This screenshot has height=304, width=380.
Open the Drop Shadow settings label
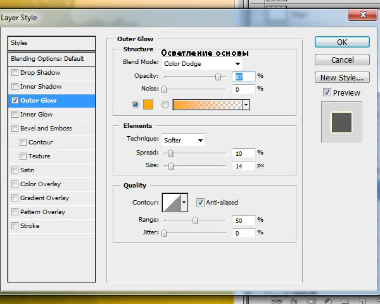(x=41, y=72)
